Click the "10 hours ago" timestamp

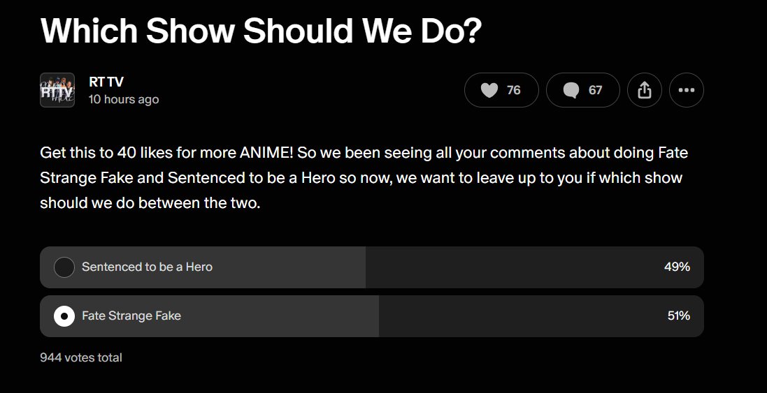pyautogui.click(x=124, y=99)
